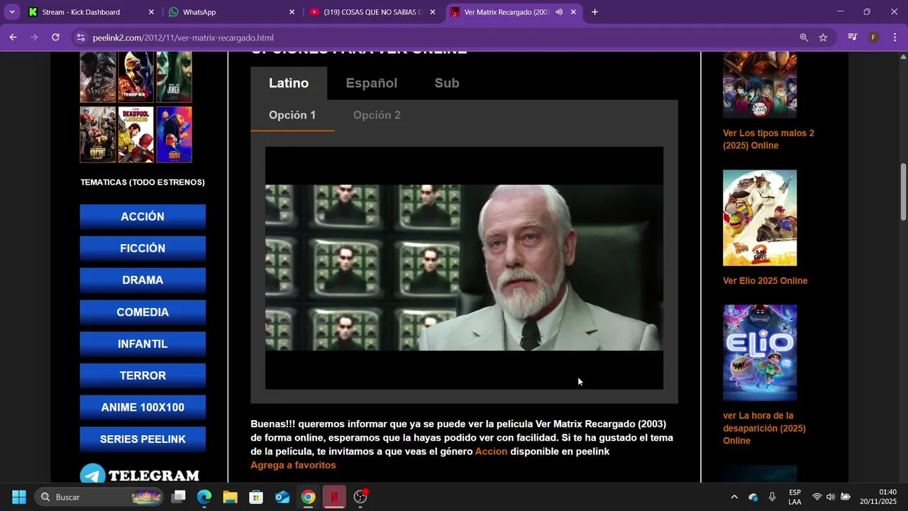Viewport: 908px width, 511px height.
Task: Open the bad guys 2 poster in sidebar
Action: [x=760, y=218]
